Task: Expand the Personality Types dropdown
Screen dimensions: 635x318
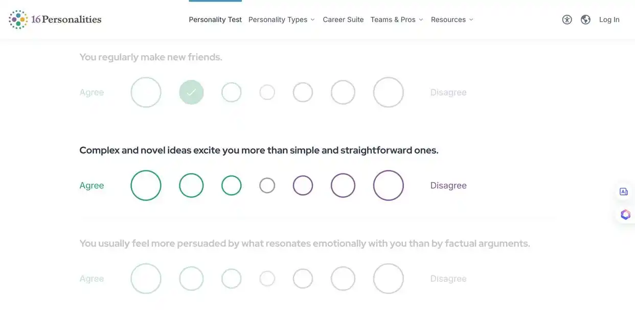Action: pyautogui.click(x=282, y=19)
